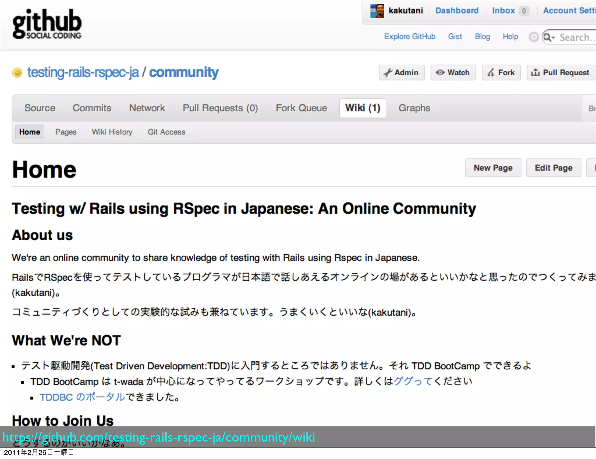Click the Pull Request button
596x459 pixels.
pos(561,73)
